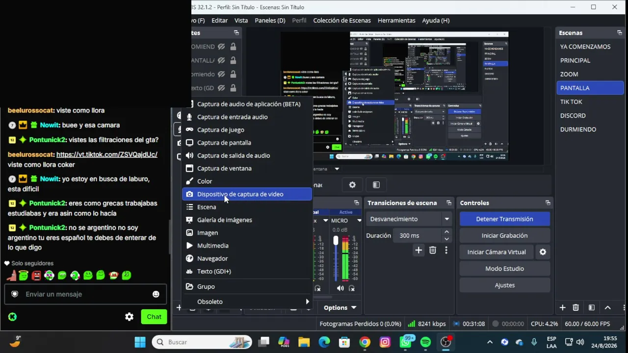The width and height of the screenshot is (628, 353).
Task: Increase transition duration with up arrow
Action: pos(446,232)
